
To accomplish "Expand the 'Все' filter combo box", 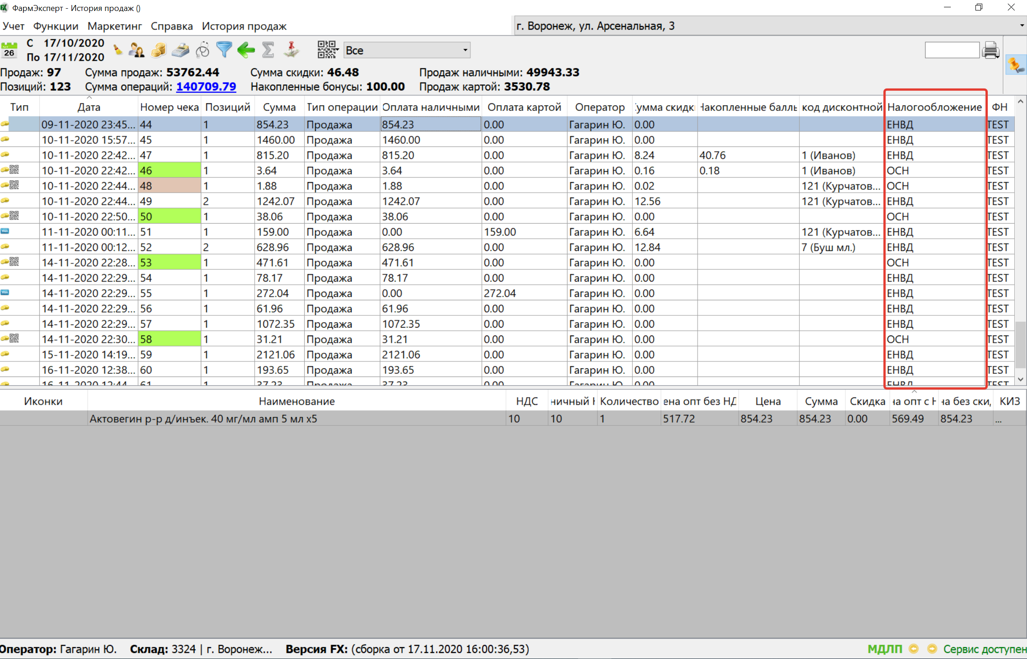I will point(465,50).
